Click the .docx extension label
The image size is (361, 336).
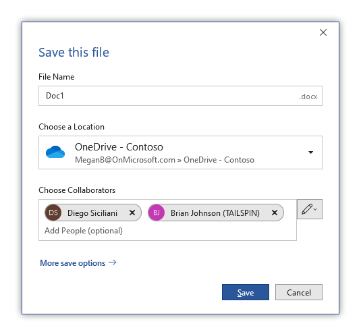308,96
